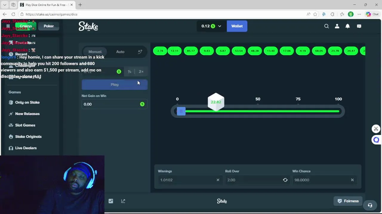Click the scissors screenshot side icon

[x=376, y=129]
